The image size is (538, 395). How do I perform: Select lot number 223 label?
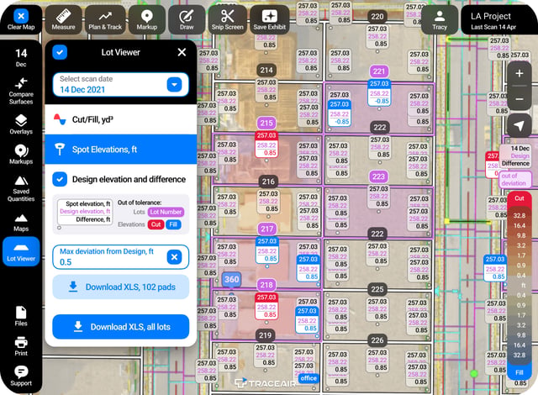pos(378,176)
